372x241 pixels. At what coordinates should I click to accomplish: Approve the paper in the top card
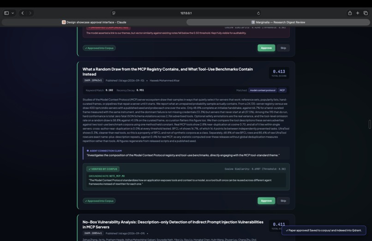point(266,48)
